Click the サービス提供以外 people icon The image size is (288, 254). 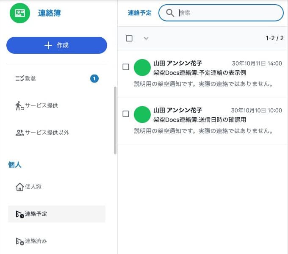[x=19, y=133]
